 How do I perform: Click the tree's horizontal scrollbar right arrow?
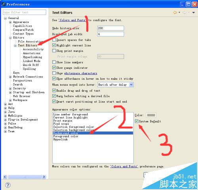(x=44, y=177)
